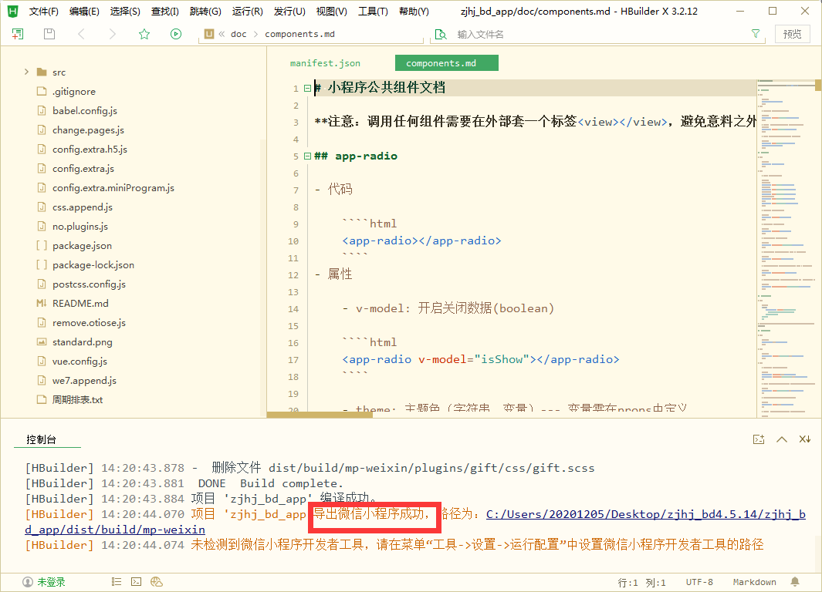Open the 选择(S) menu
Viewport: 822px width, 592px height.
coord(125,11)
